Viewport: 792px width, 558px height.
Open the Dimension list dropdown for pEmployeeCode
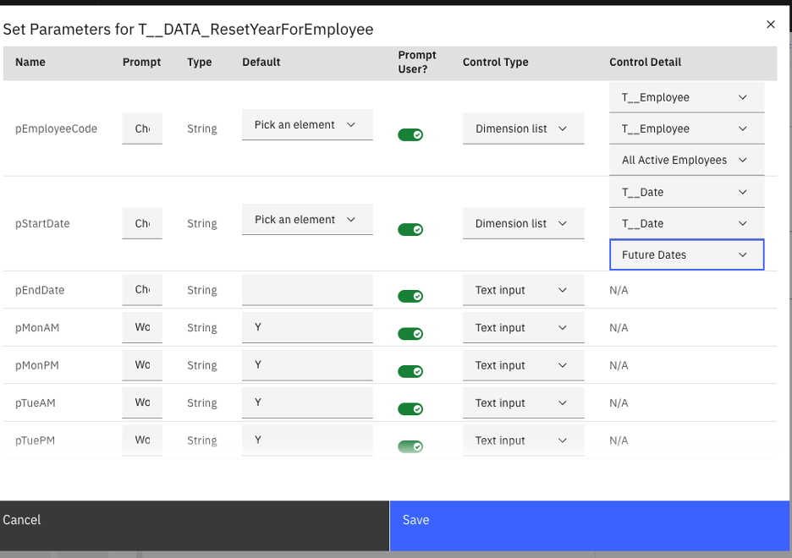point(523,128)
